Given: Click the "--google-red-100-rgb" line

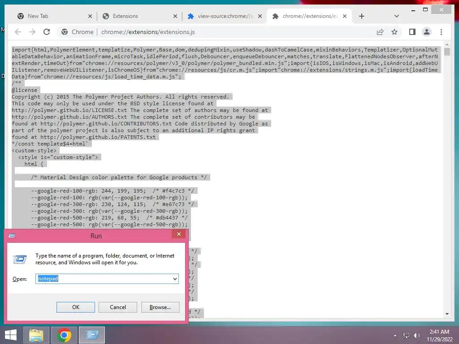Looking at the screenshot, I should [113, 191].
